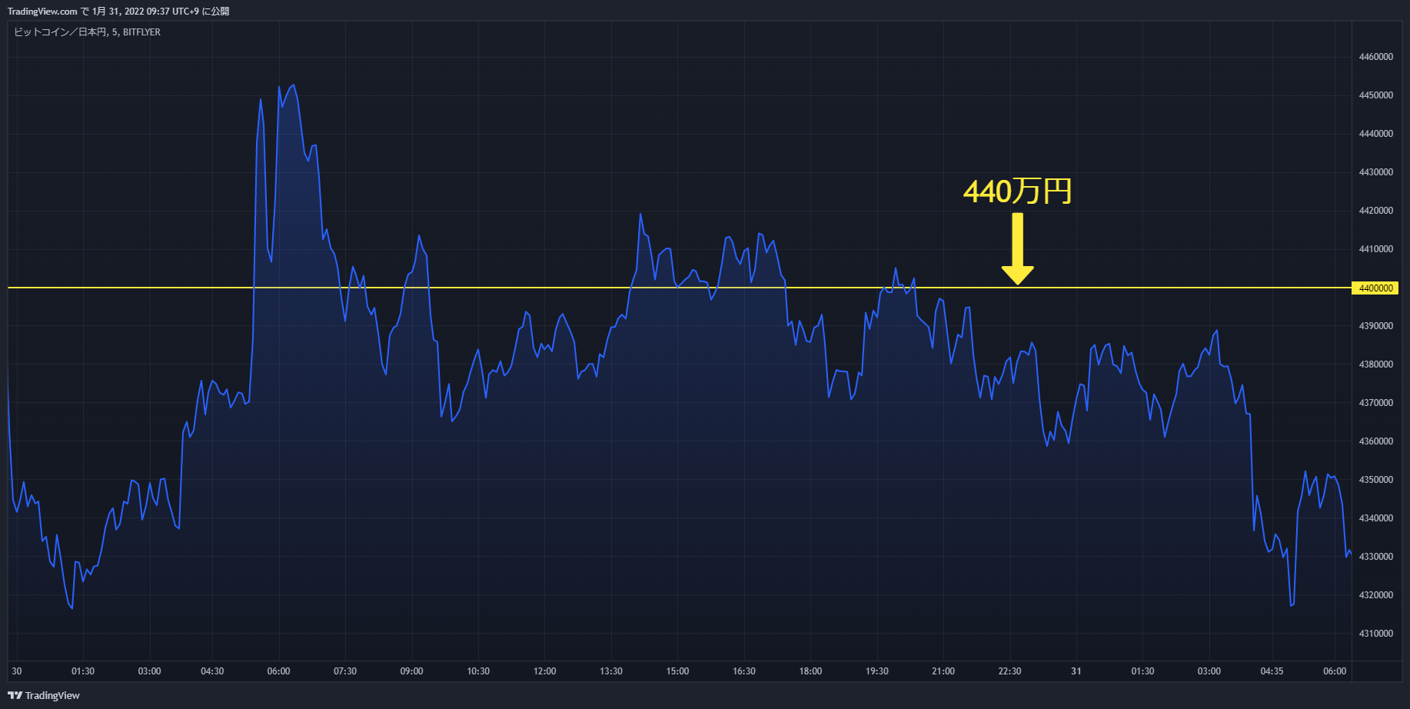Click the first 06:00 time label after 30

pyautogui.click(x=278, y=671)
